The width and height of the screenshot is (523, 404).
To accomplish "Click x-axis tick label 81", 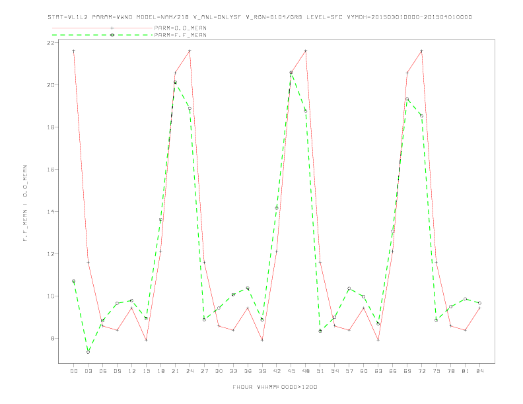I will (466, 371).
